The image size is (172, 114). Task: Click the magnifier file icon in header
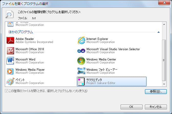click(x=9, y=14)
